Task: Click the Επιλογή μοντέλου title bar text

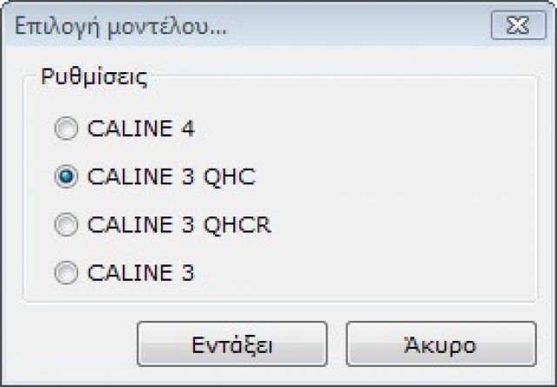Action: pos(122,26)
